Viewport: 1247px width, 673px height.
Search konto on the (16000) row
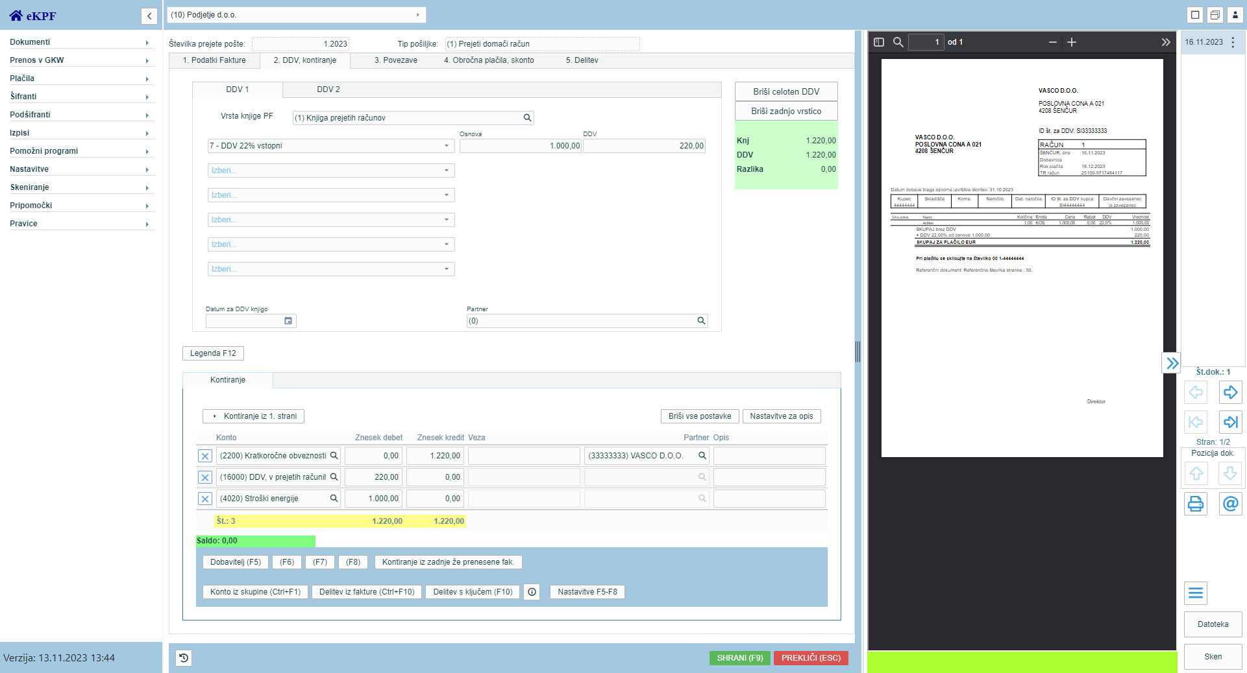pos(334,477)
